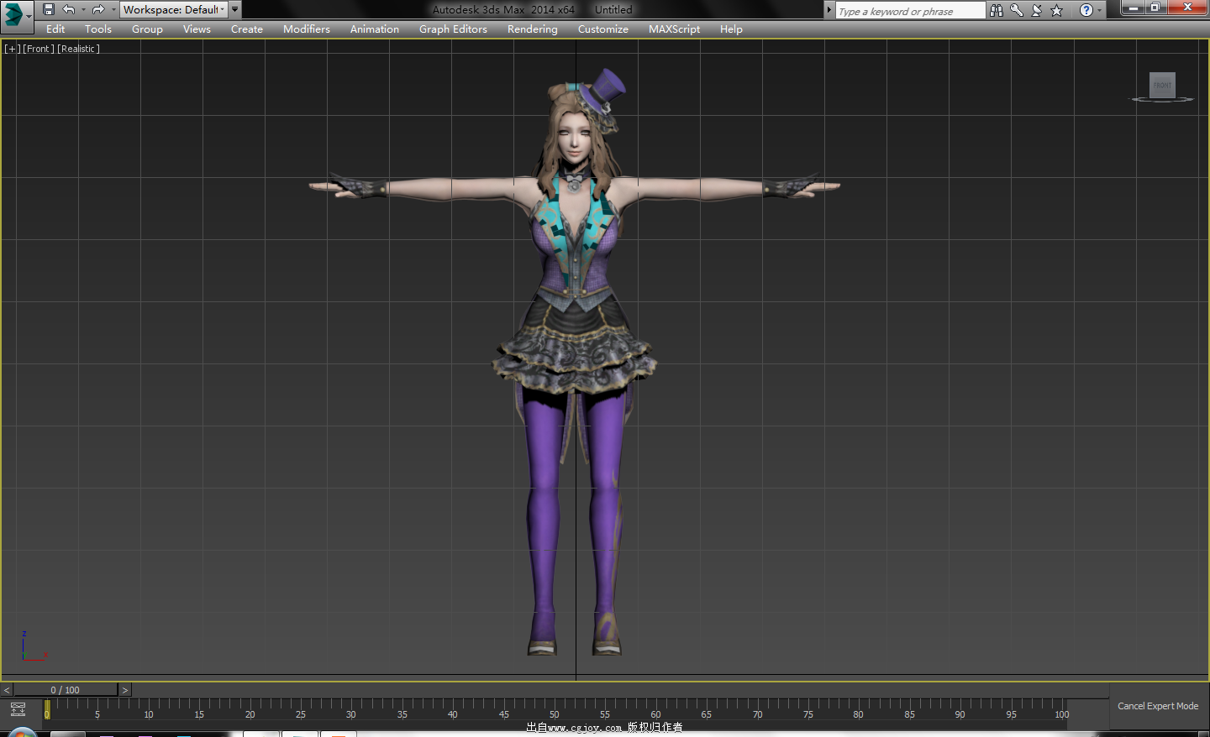Click the keyword search input field
The image size is (1210, 737).
909,11
